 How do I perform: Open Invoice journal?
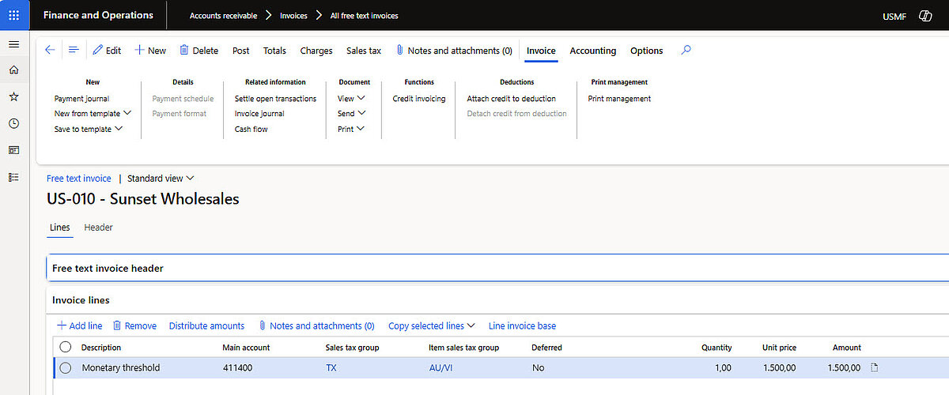(x=259, y=114)
